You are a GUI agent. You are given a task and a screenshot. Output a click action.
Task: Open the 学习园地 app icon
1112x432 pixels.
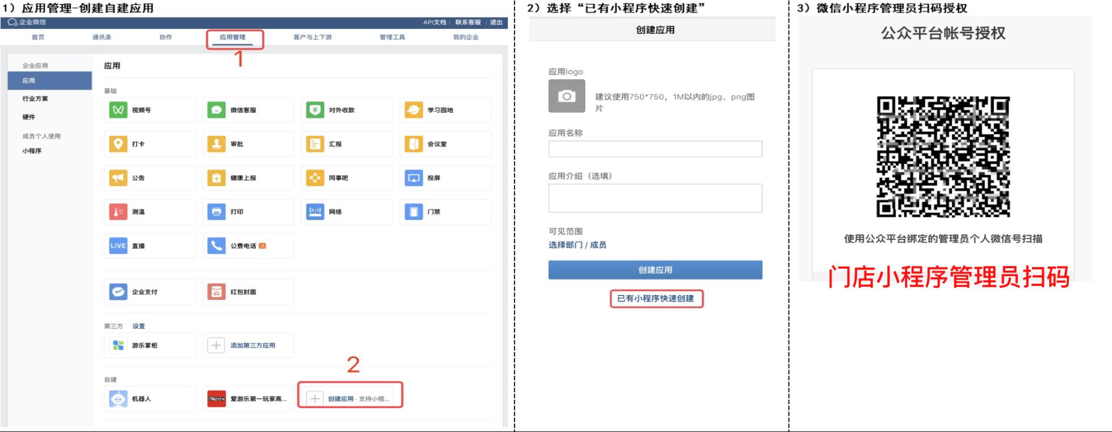pyautogui.click(x=414, y=110)
